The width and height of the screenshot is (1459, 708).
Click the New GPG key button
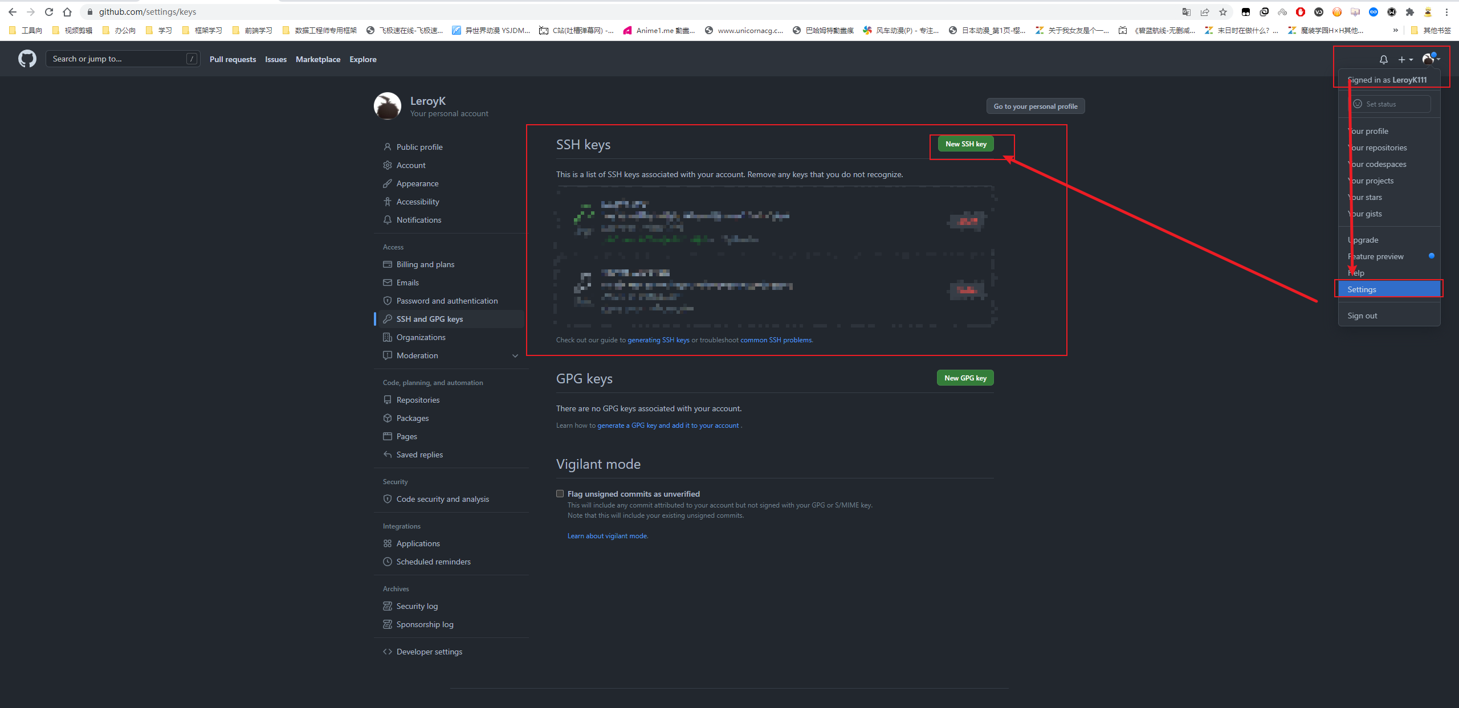(965, 378)
